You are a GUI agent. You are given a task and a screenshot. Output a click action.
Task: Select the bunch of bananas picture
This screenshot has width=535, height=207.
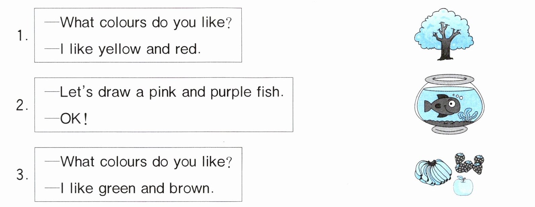click(433, 173)
